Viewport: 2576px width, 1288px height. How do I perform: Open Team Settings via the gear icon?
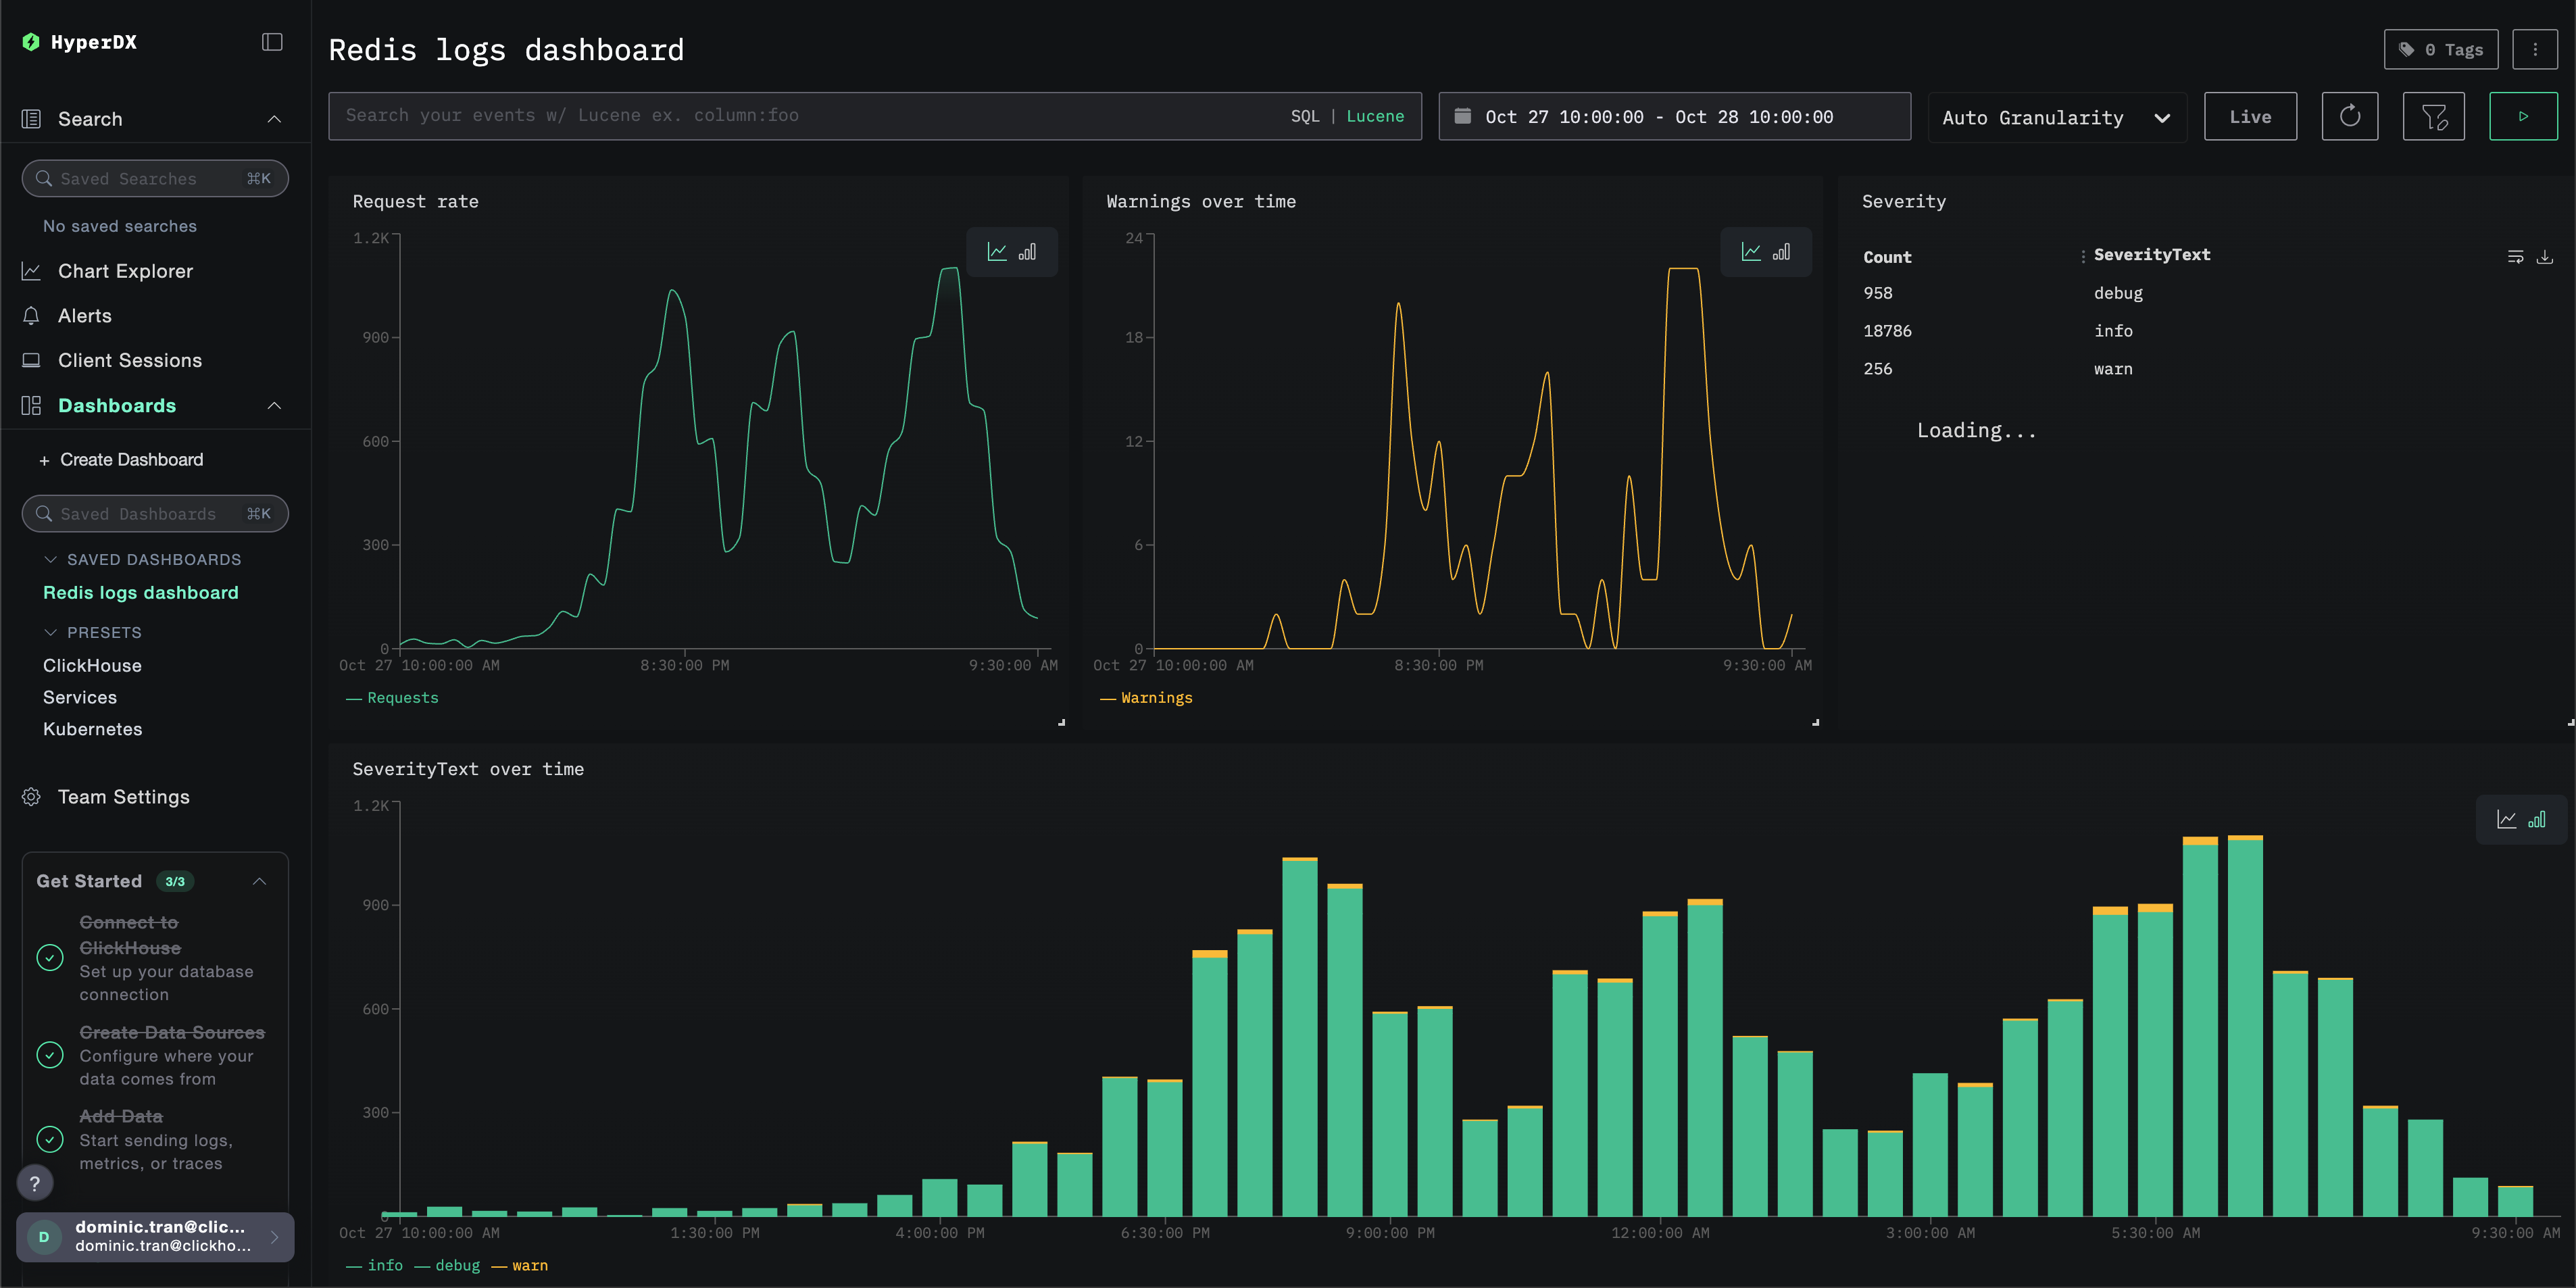coord(31,796)
